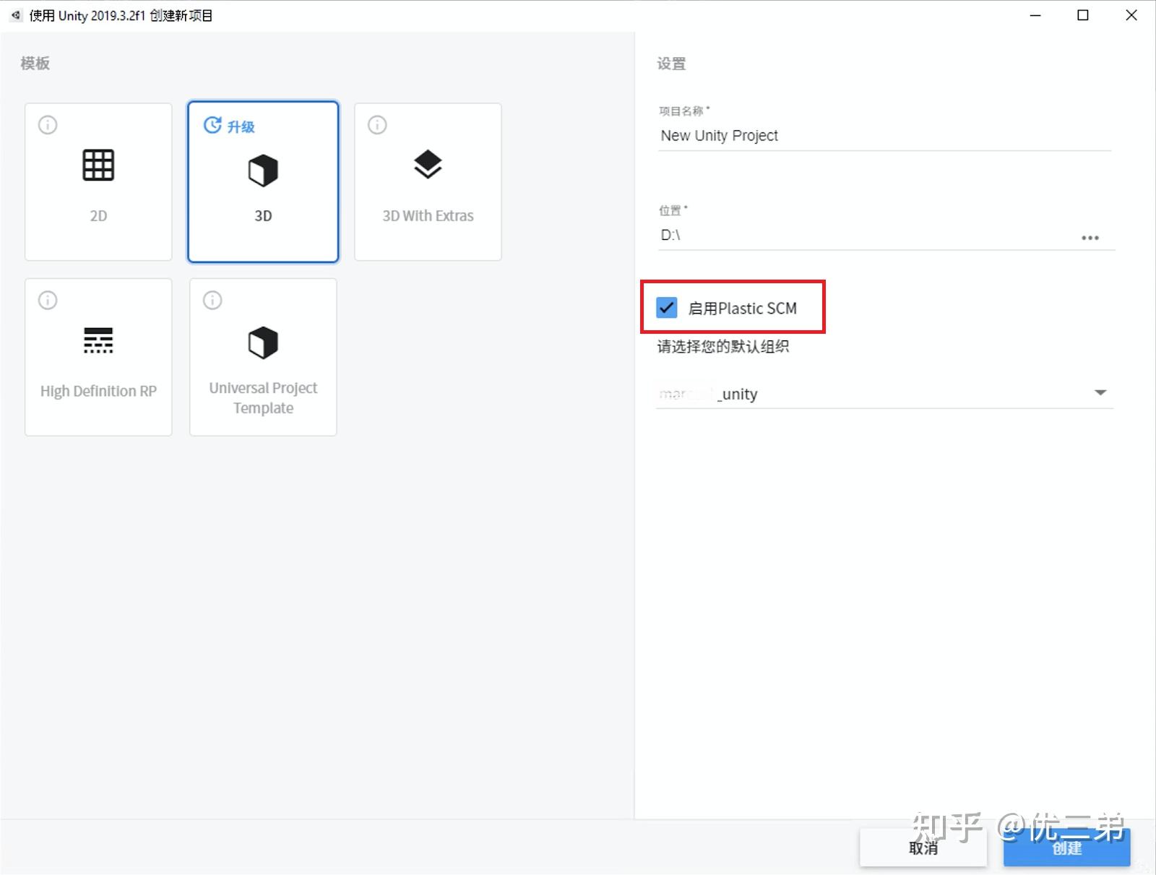Click the 升级 upgrade icon on 3D card

[x=212, y=125]
